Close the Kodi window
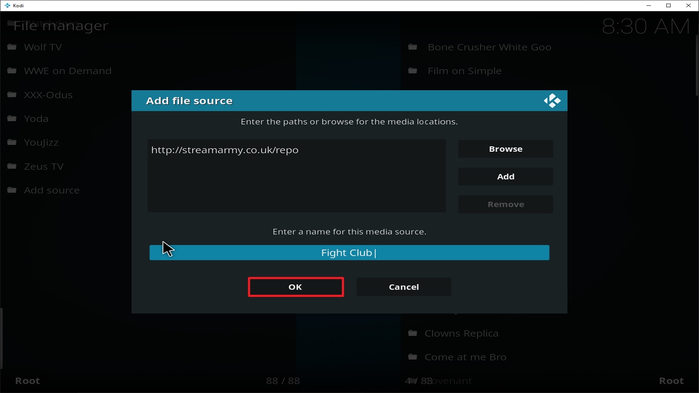The image size is (699, 393). (x=688, y=5)
